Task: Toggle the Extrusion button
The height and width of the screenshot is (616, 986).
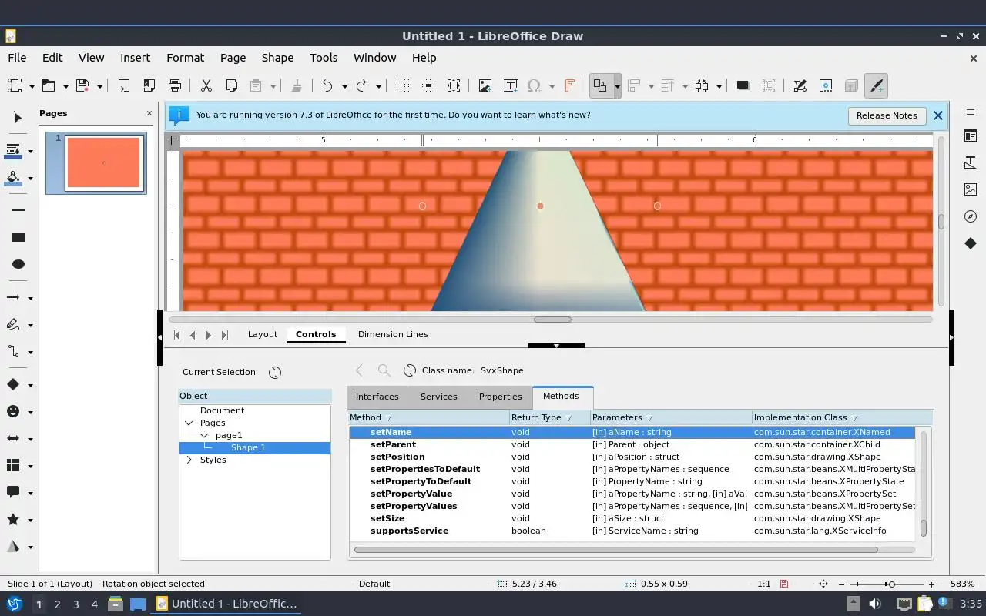Action: point(851,85)
